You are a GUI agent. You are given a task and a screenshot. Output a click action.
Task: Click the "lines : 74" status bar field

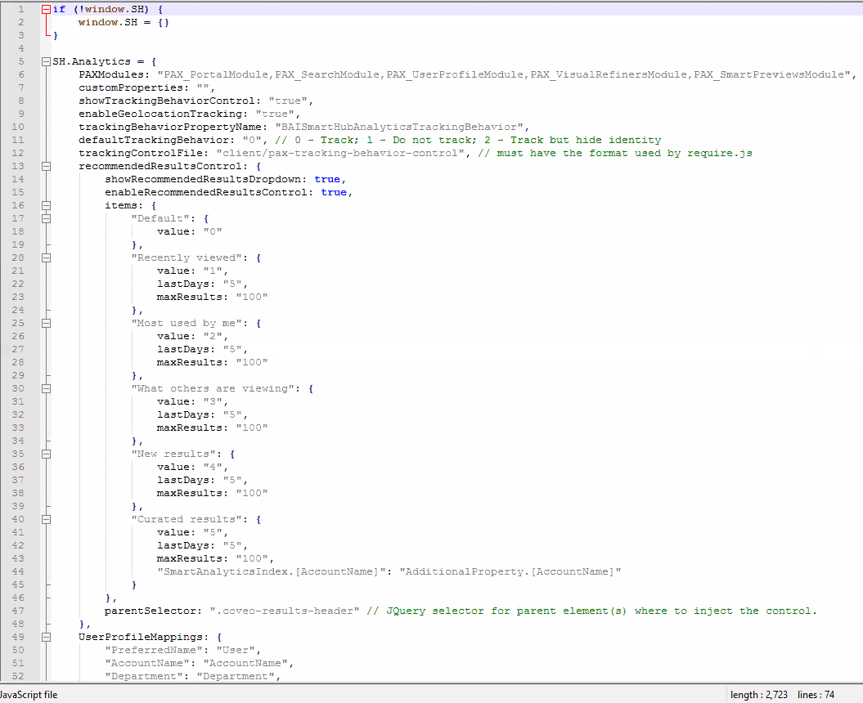click(816, 695)
